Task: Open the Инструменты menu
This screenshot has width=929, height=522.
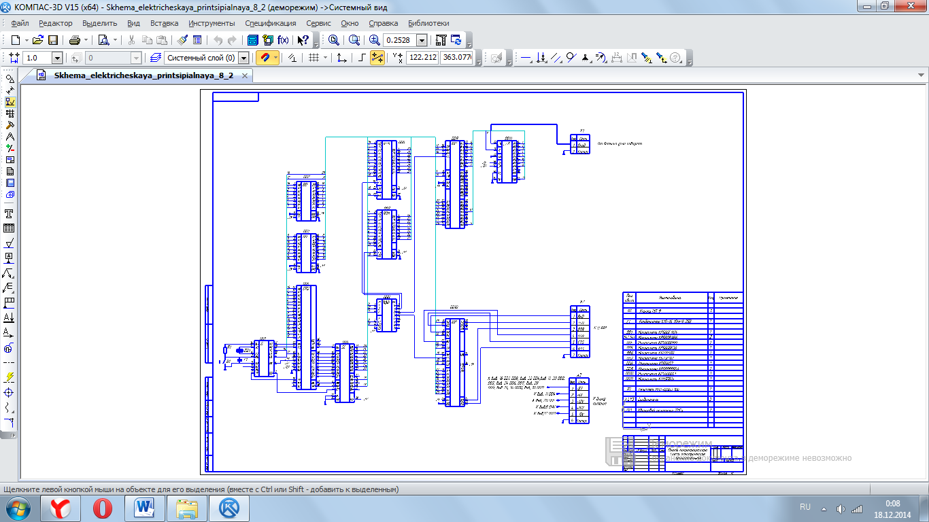Action: [x=211, y=23]
